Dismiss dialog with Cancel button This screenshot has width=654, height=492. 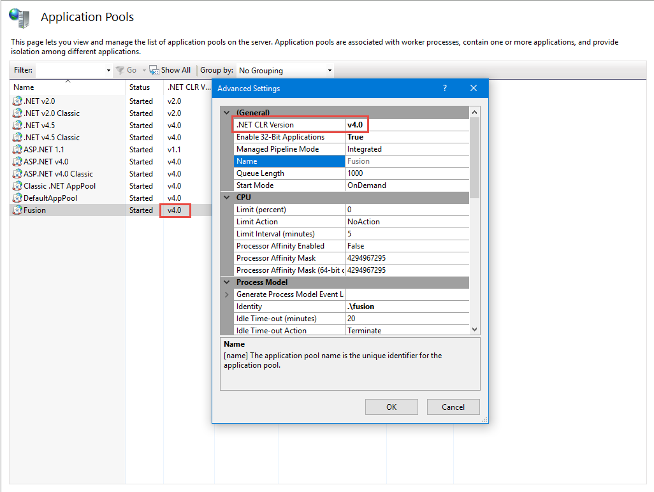click(453, 407)
